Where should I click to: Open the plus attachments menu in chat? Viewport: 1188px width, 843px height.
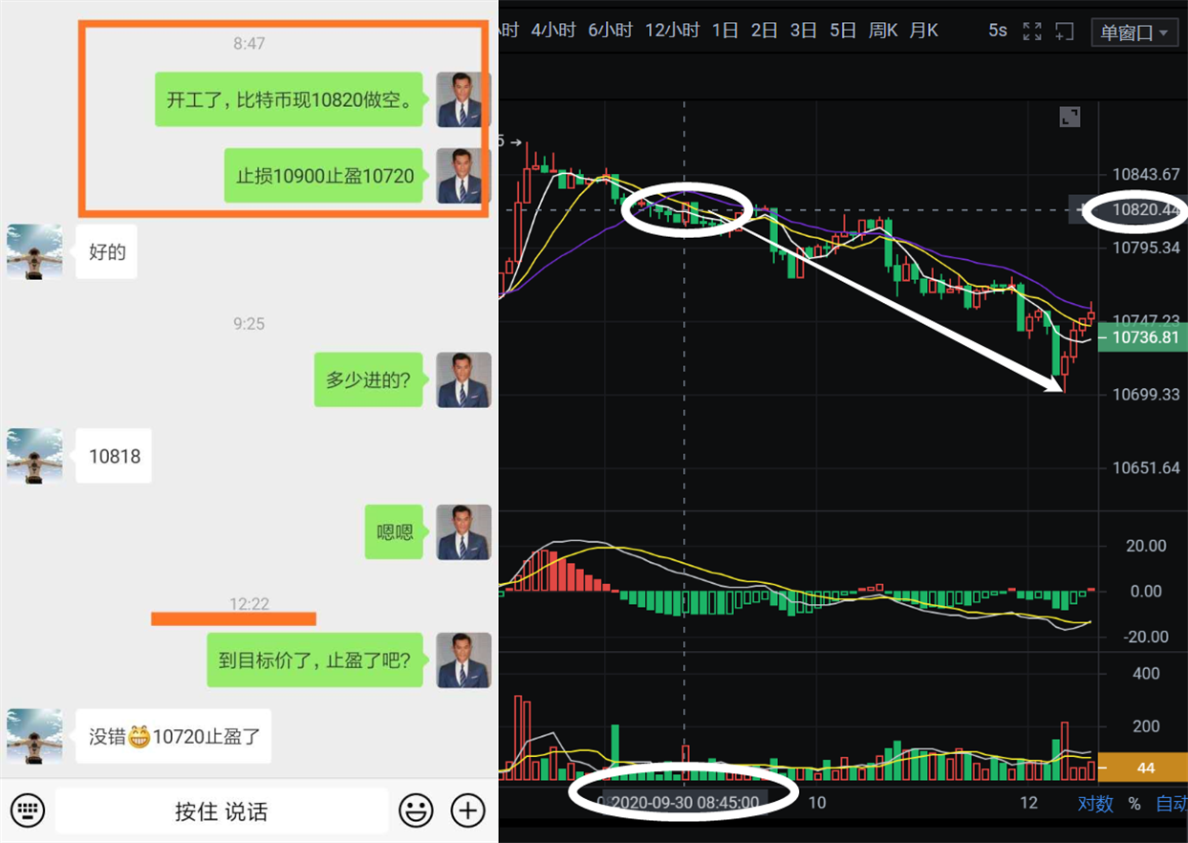pyautogui.click(x=467, y=811)
